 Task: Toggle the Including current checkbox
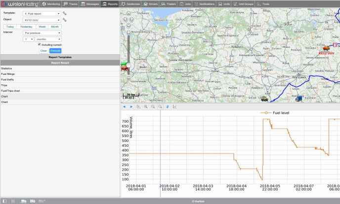39,44
